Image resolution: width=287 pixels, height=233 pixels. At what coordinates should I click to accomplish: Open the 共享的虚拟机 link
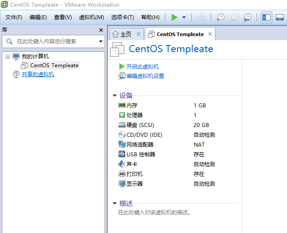[38, 74]
